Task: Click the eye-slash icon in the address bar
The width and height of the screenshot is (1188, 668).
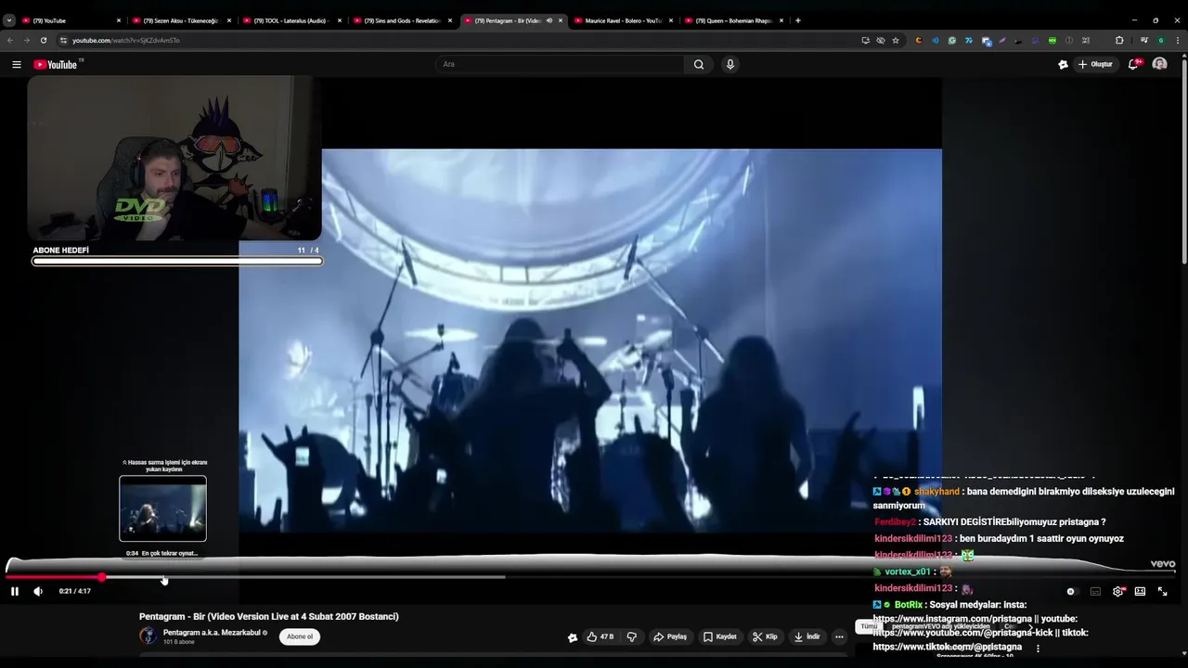Action: 881,40
